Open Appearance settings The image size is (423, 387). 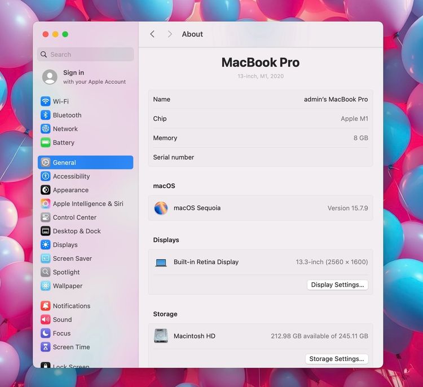coord(86,190)
